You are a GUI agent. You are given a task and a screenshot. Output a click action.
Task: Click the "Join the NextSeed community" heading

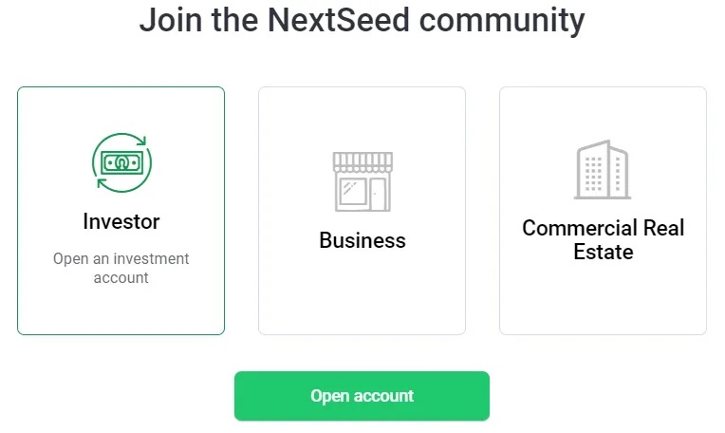362,19
